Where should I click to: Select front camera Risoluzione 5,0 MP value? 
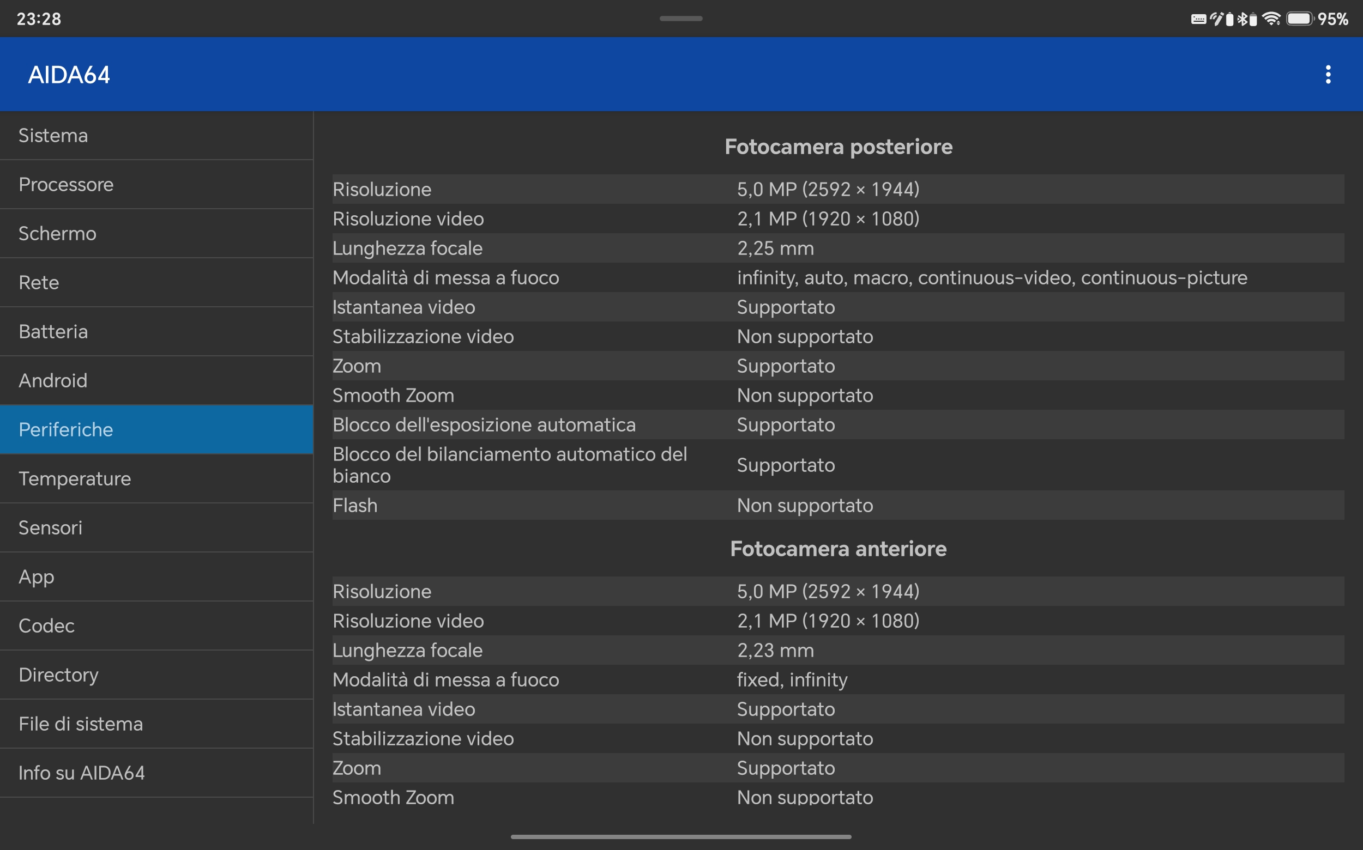tap(829, 591)
